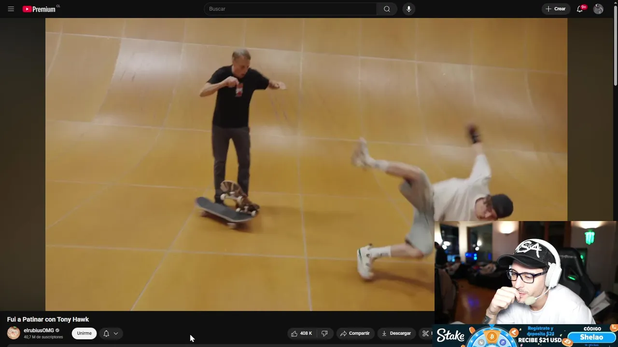Screen dimensions: 618x347
Task: Click the magnifier search button
Action: [x=387, y=9]
